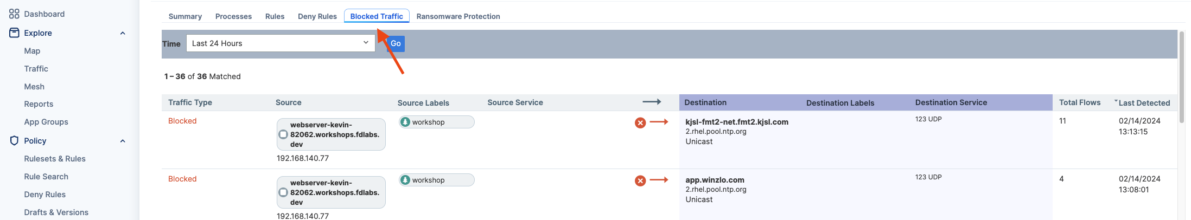Click the blocked X icon in kjsl-fmt2-net row
This screenshot has width=1191, height=220.
(640, 123)
